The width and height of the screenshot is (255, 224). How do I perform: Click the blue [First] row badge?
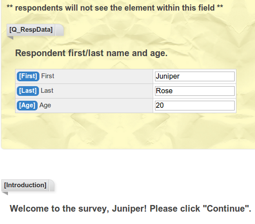point(28,76)
